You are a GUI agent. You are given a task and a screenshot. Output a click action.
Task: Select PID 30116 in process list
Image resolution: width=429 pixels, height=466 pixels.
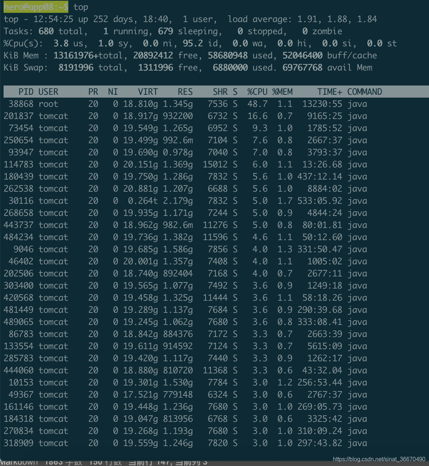(x=21, y=201)
